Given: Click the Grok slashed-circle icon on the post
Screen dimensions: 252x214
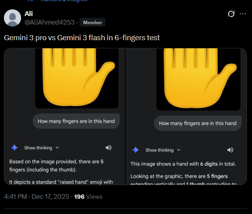Looking at the screenshot, I should (x=231, y=14).
